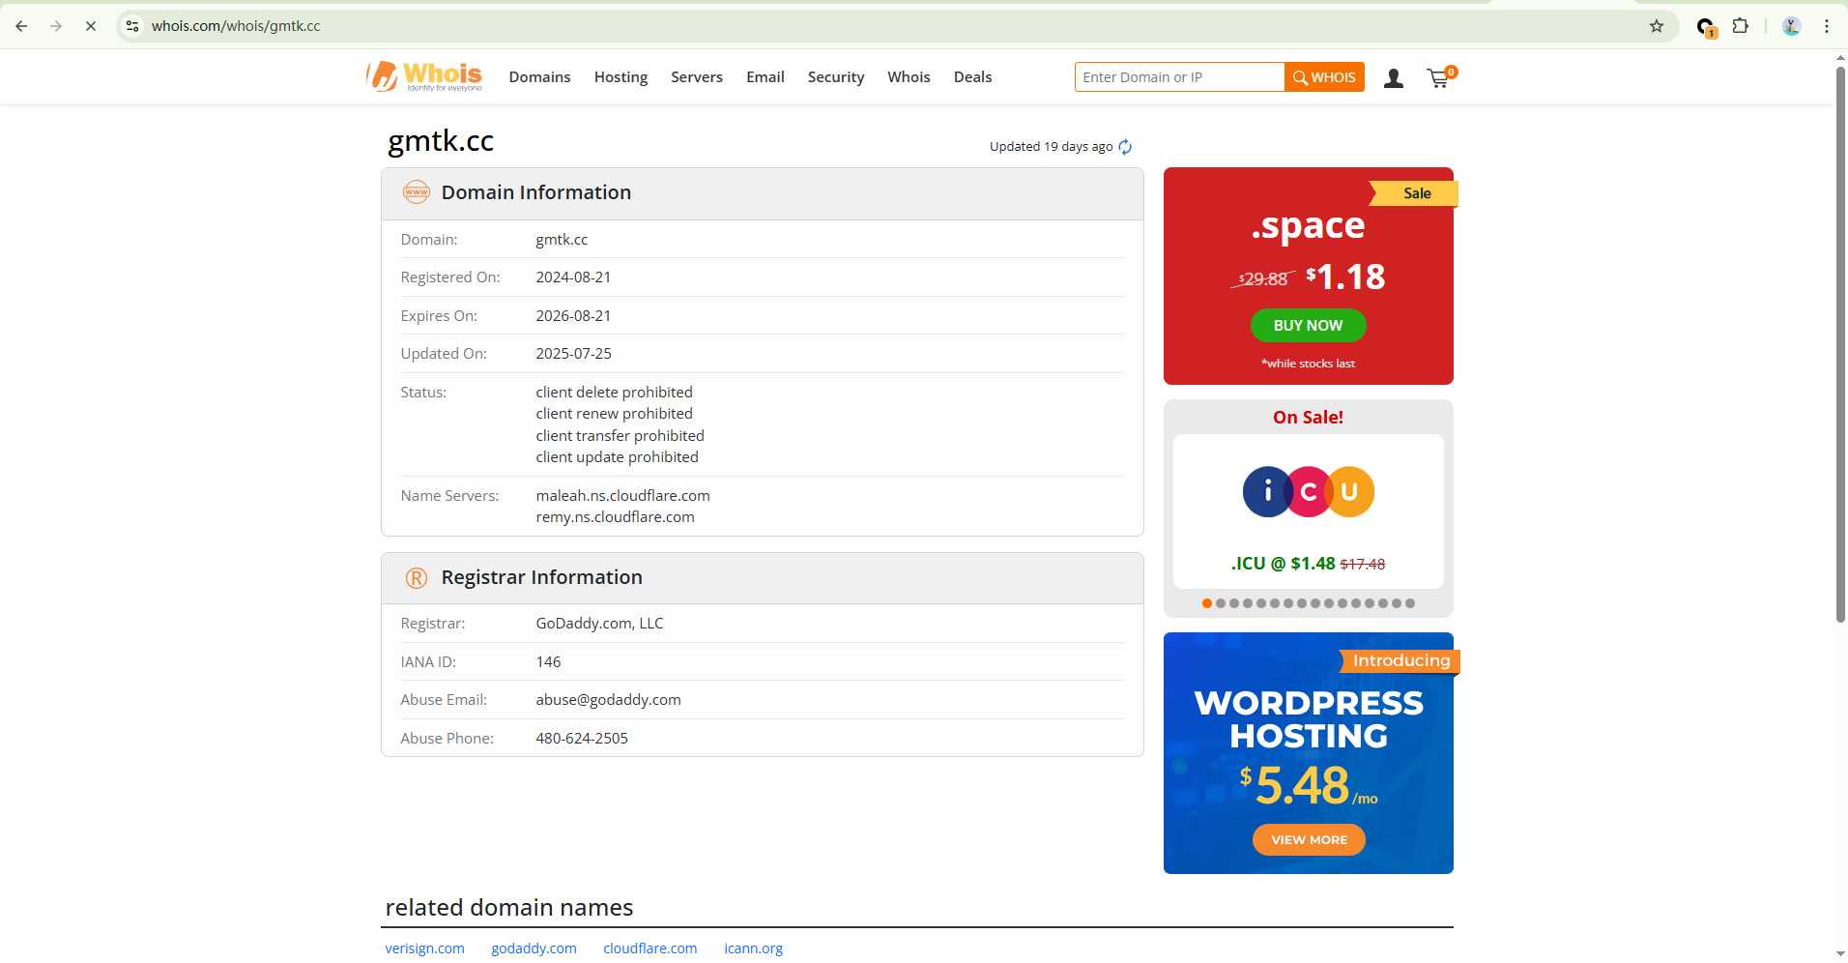Open the Domains menu
Screen dimensions: 1848x963
click(539, 77)
